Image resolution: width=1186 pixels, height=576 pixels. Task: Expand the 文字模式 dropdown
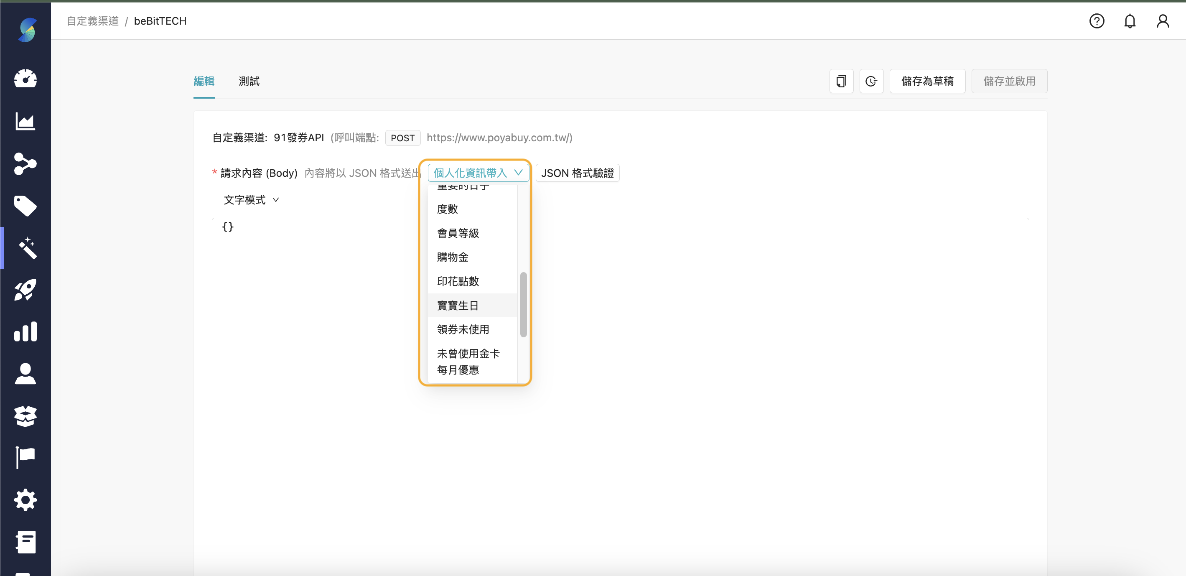pyautogui.click(x=250, y=199)
